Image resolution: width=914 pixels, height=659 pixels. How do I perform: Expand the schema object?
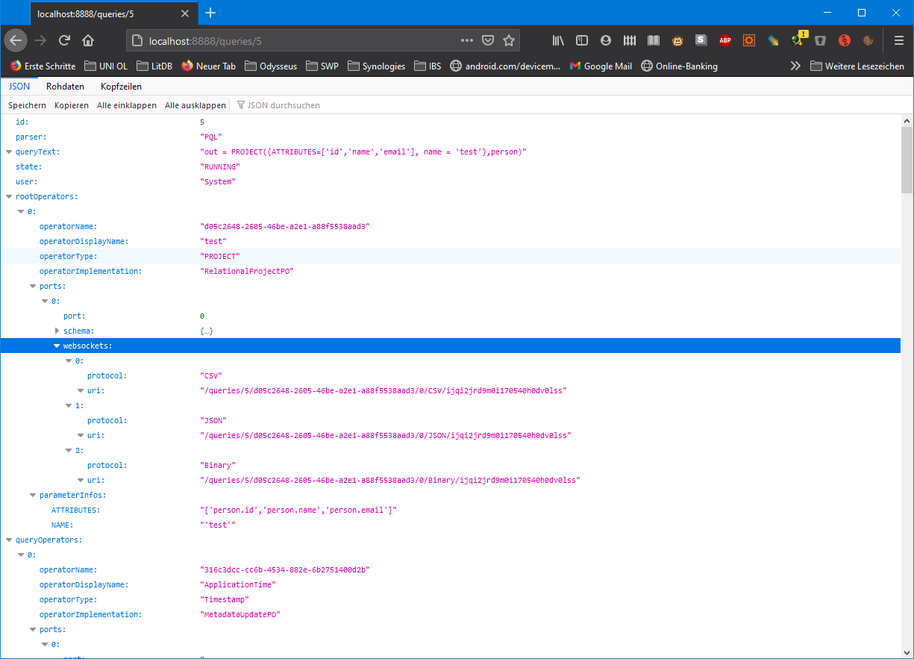tap(57, 331)
